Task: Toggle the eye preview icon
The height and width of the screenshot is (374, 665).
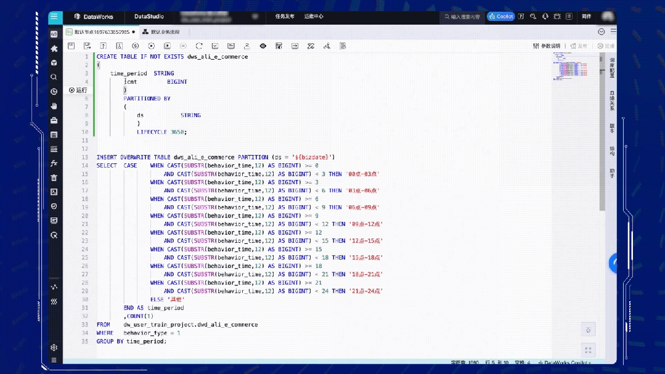Action: 263,46
